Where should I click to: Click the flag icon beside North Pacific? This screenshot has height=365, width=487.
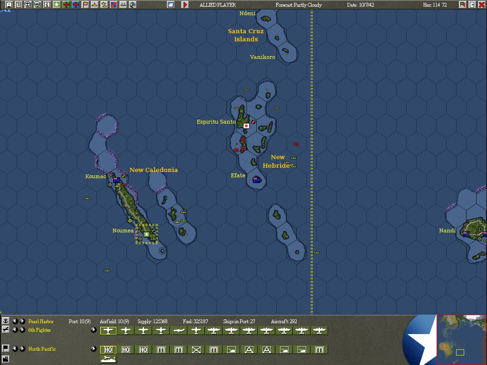5,348
